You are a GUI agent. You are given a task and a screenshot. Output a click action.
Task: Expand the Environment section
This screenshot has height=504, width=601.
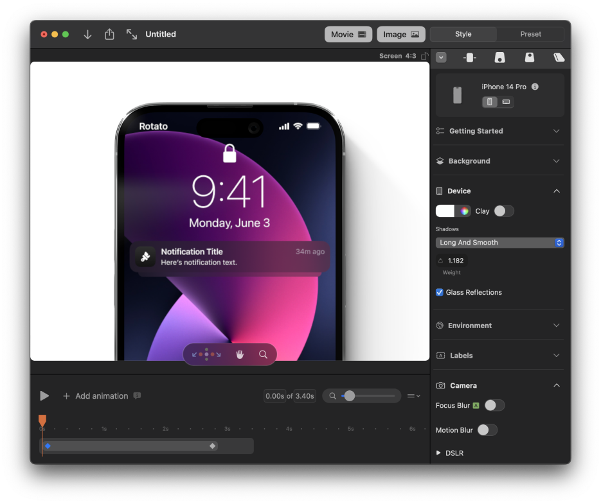coord(498,325)
